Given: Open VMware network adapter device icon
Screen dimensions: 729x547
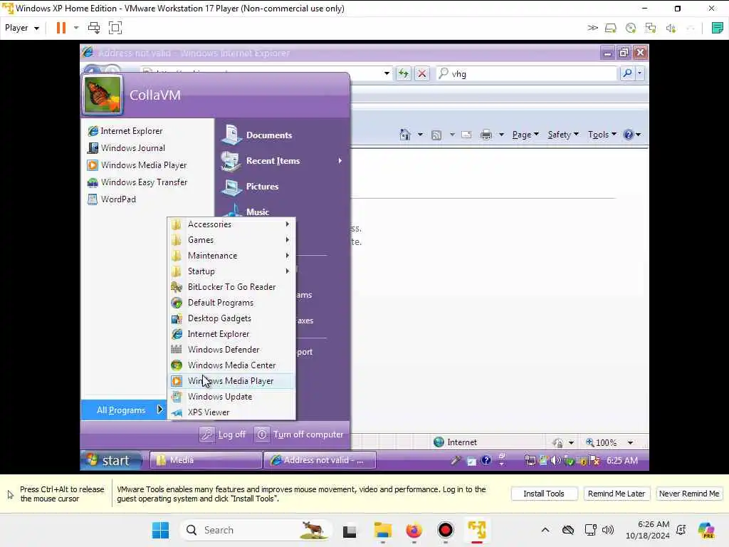Looking at the screenshot, I should 651,28.
